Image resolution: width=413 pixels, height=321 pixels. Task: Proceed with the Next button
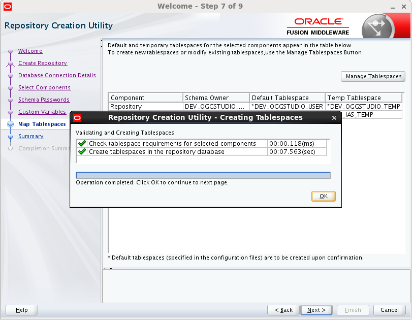coord(316,310)
